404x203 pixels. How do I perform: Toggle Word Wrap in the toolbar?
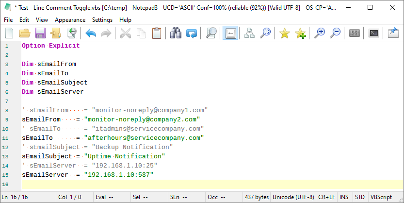(x=230, y=34)
